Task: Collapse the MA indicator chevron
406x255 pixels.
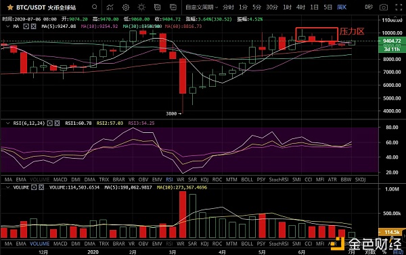Action: click(7, 26)
